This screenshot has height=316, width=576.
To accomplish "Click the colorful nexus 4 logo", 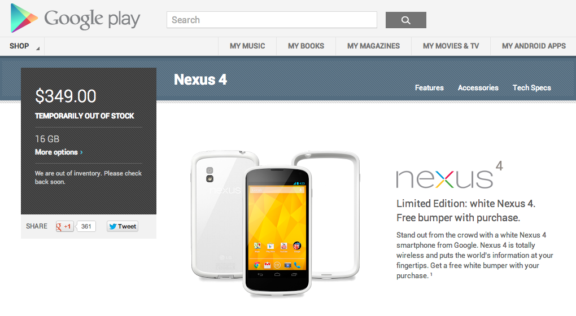I will 450,175.
